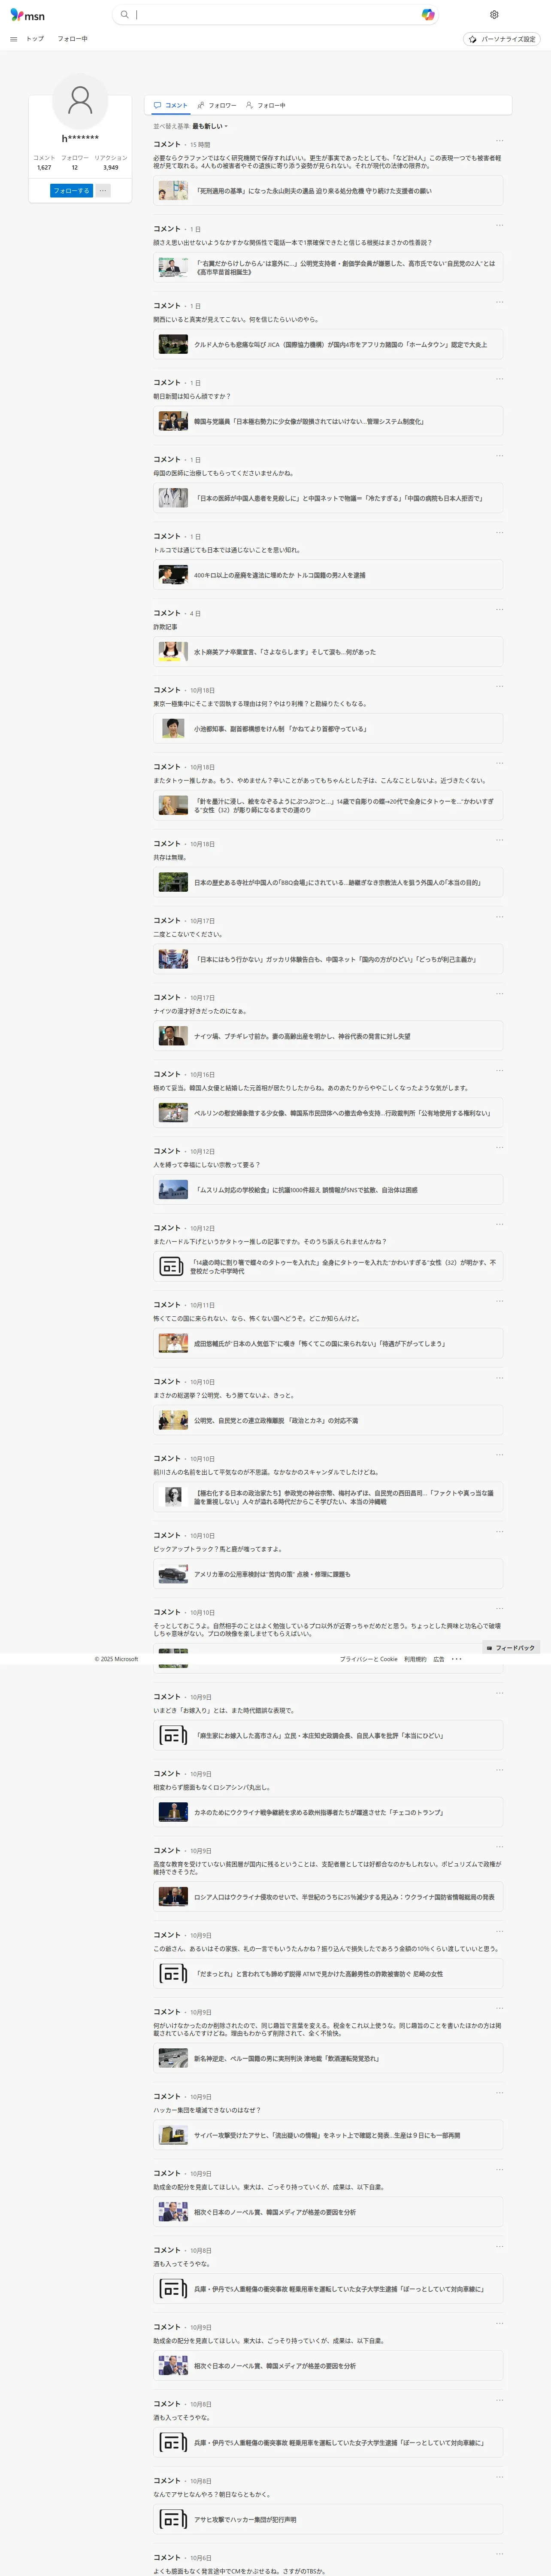Open the settings gear icon
The image size is (551, 2576).
pyautogui.click(x=494, y=15)
